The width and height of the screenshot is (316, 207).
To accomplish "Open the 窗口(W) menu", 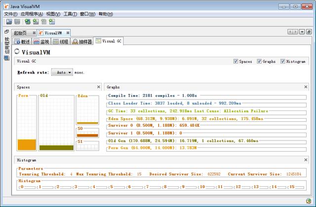I will 87,14.
